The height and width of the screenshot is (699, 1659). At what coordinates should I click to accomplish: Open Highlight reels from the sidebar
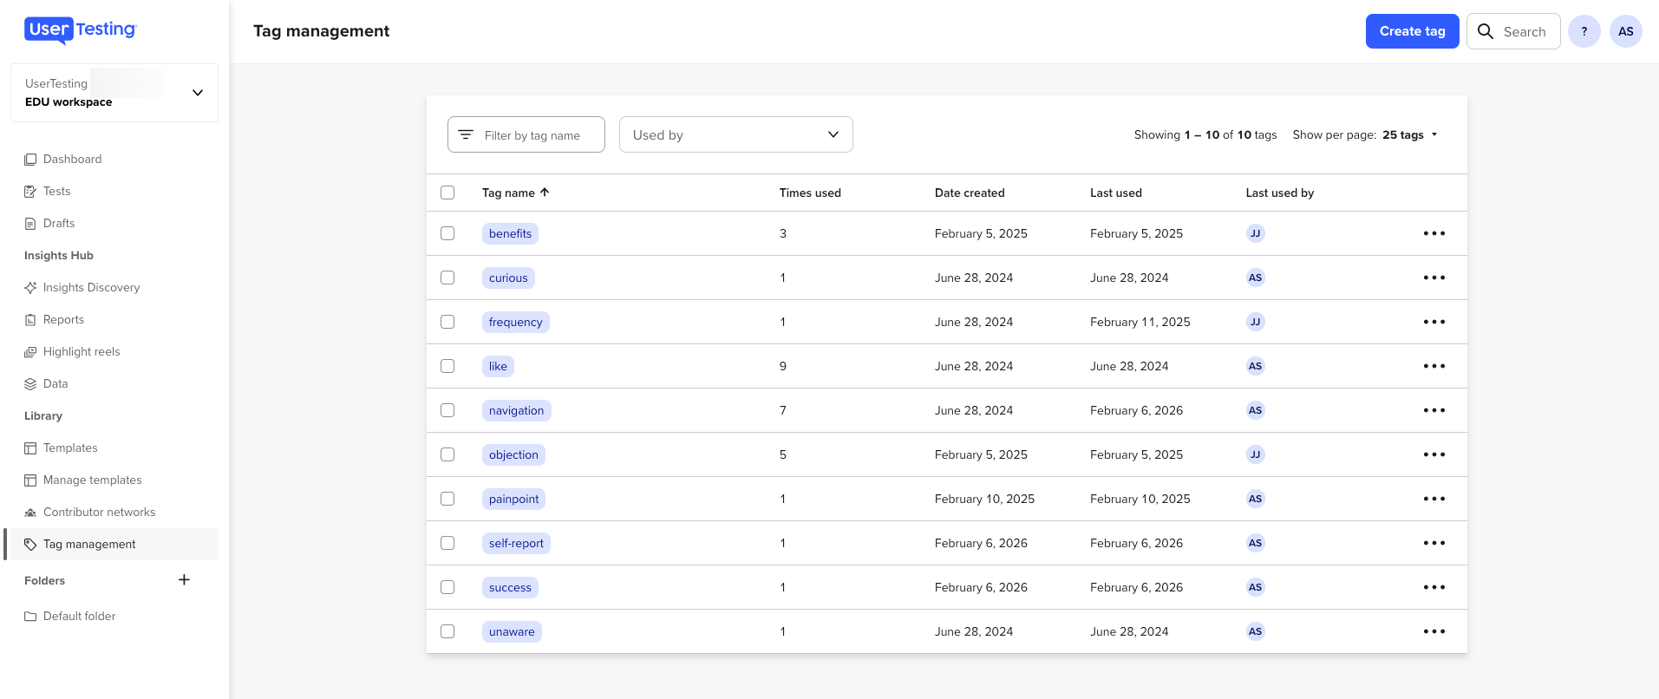(82, 351)
